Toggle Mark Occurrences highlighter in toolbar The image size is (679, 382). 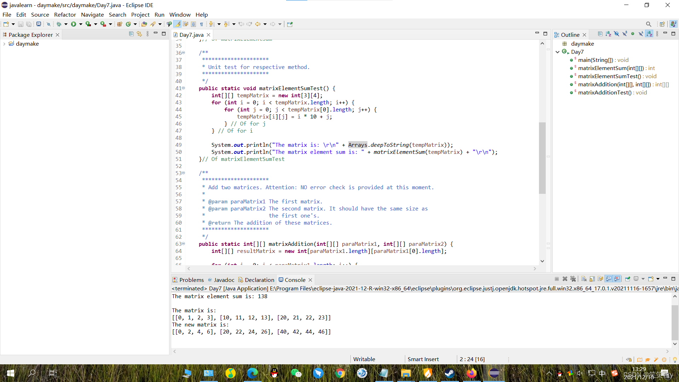[178, 24]
